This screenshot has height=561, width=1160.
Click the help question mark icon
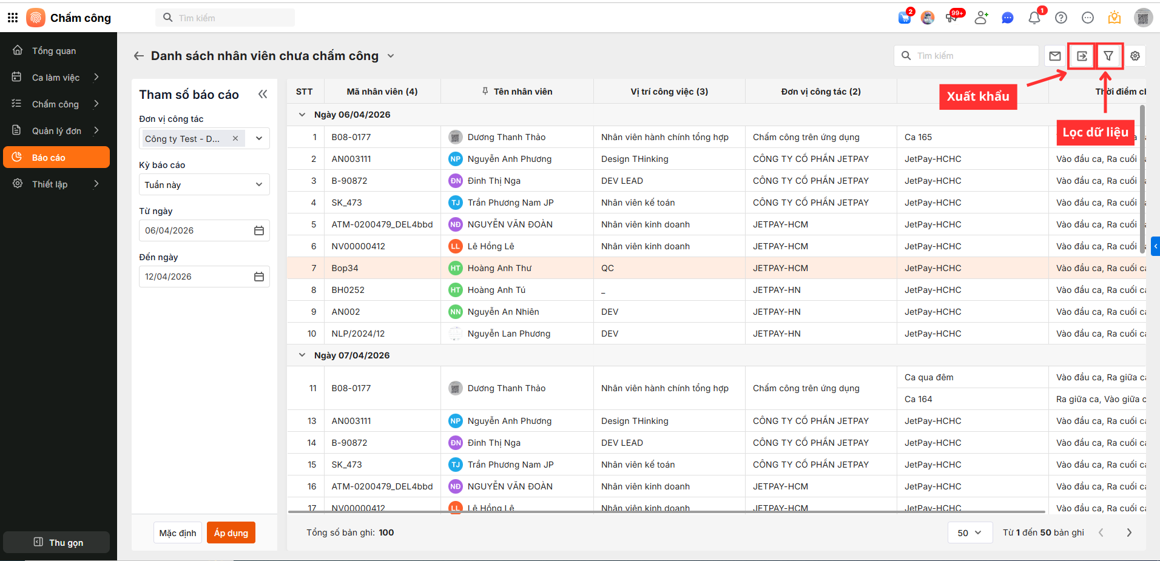[x=1061, y=18]
